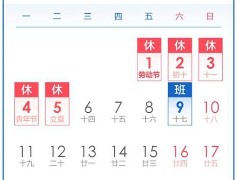
Task: Click 休 badge above date 1
Action: tap(149, 45)
